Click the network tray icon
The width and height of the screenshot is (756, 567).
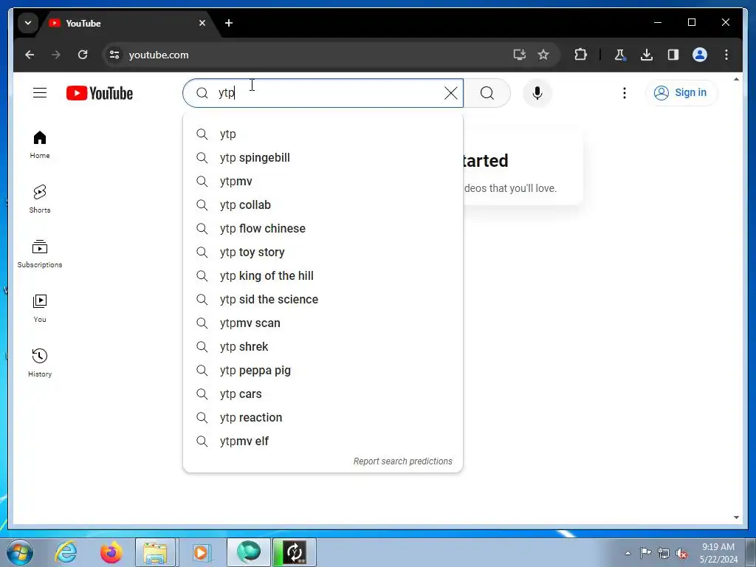664,553
